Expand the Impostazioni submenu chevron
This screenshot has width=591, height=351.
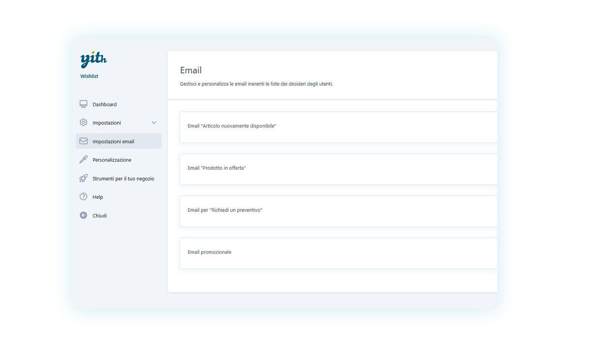tap(154, 122)
